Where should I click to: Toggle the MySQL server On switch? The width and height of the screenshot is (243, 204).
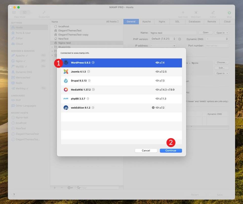(x=43, y=66)
